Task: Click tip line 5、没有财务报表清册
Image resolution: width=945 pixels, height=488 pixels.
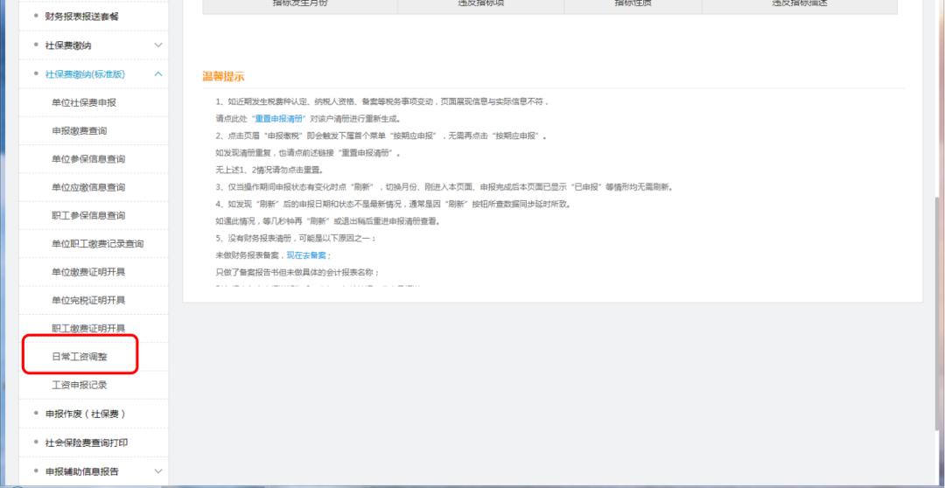Action: click(296, 239)
